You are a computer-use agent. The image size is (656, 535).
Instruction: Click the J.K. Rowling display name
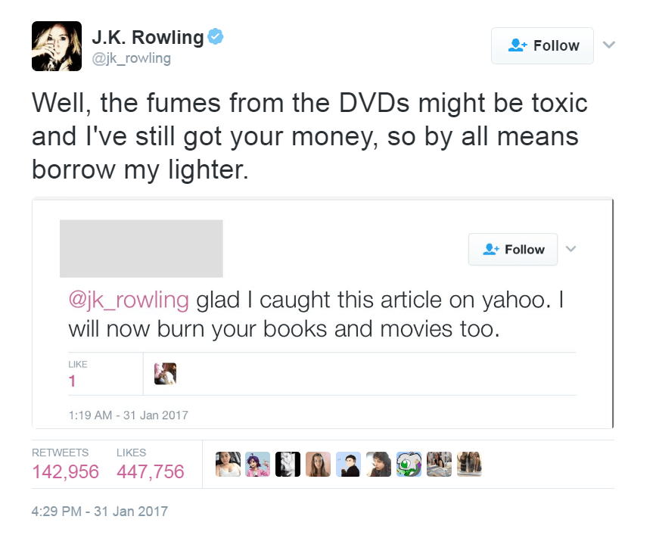(148, 37)
